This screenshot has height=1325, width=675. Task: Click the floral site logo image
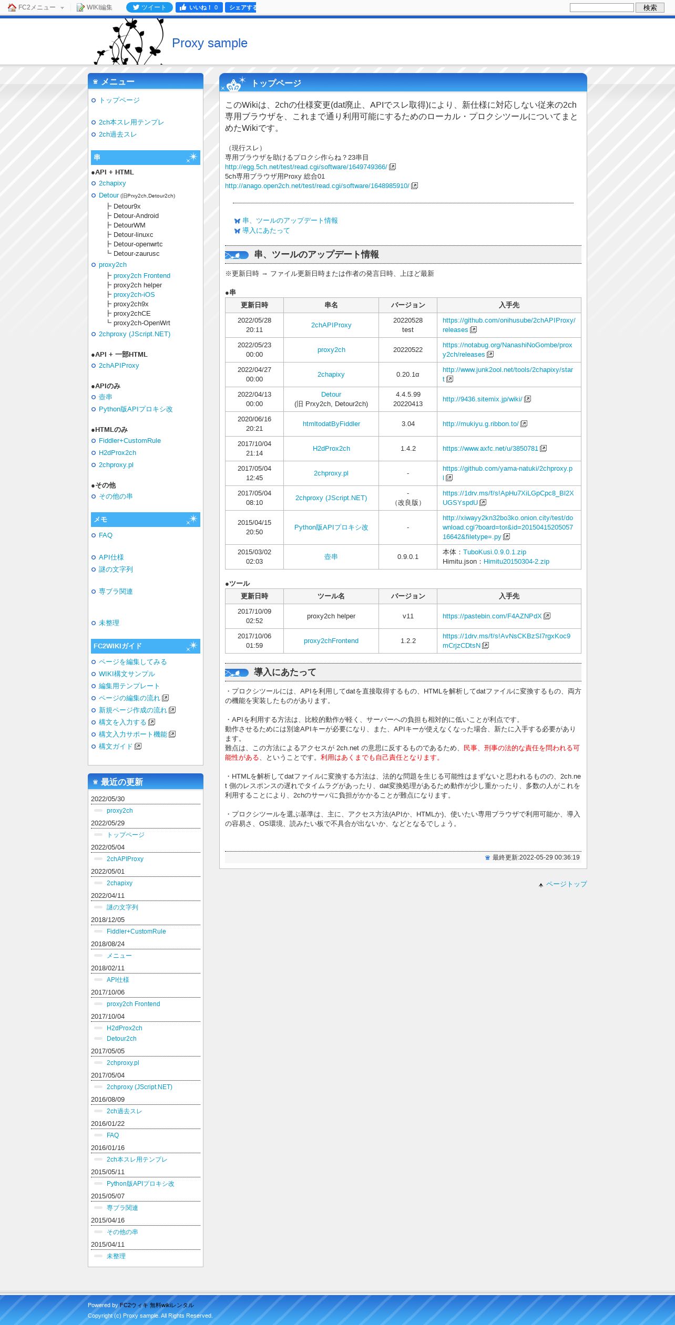point(129,42)
